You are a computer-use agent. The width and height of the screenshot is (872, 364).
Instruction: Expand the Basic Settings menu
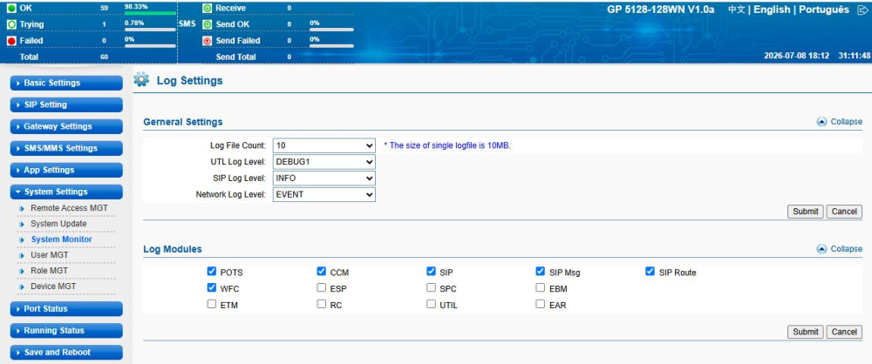(67, 83)
